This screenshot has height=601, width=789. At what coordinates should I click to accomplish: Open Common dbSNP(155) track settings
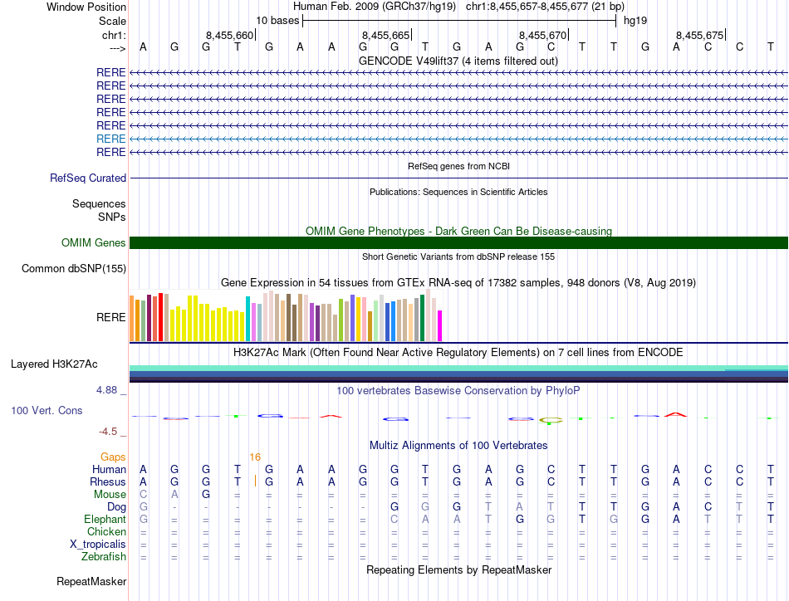(x=74, y=269)
